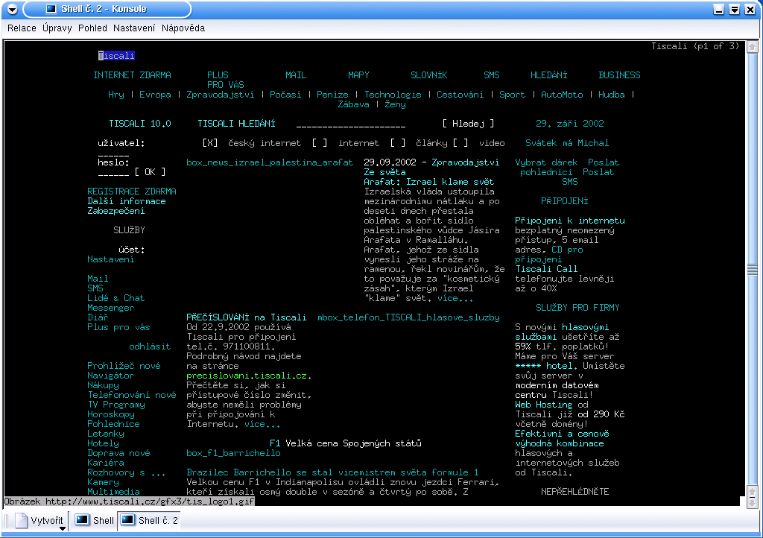763x538 pixels.
Task: Switch to the Shell session tab
Action: coord(95,520)
